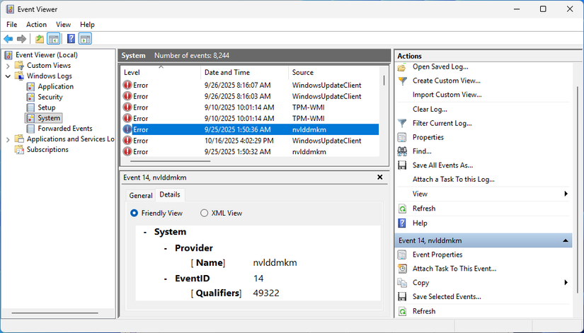Click the Save All Events As disk icon
The width and height of the screenshot is (584, 333).
click(403, 165)
